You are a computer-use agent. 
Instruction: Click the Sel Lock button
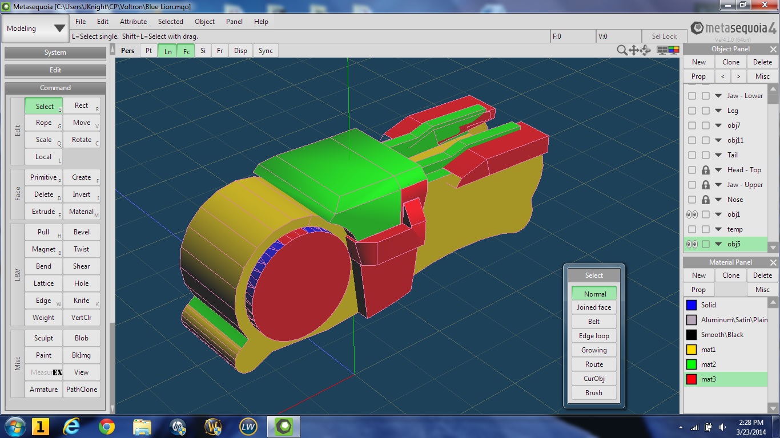[664, 36]
